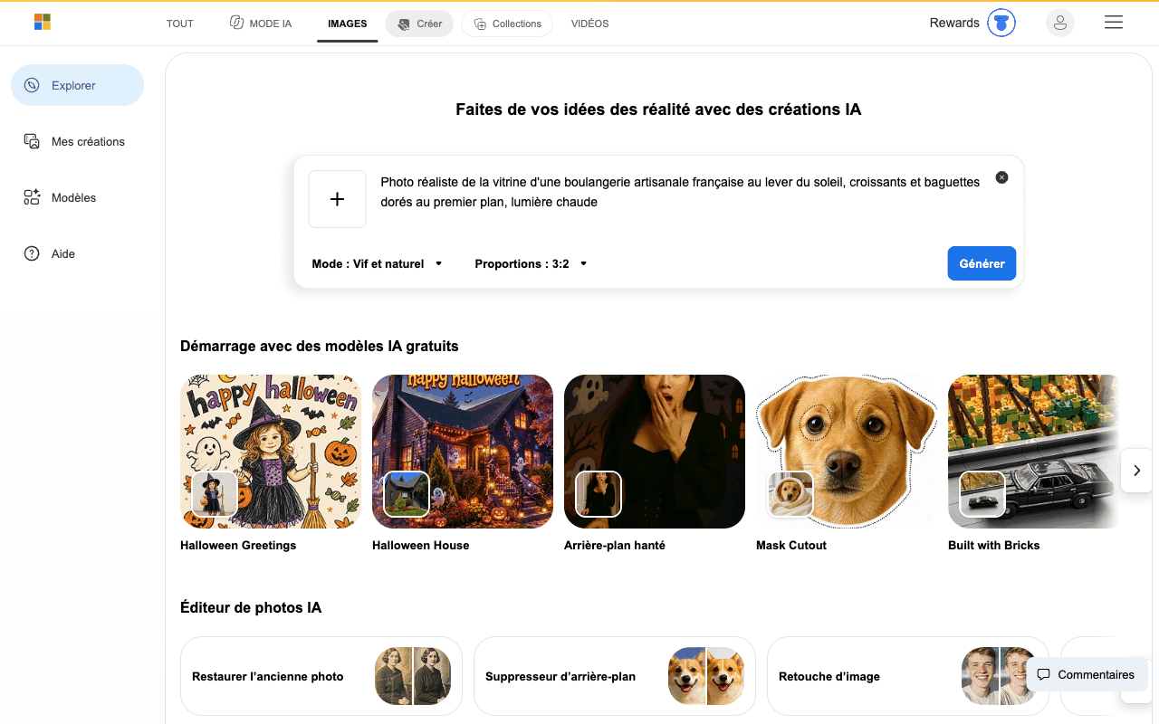This screenshot has width=1159, height=724.
Task: Expand the Mode : Vif et naturel dropdown
Action: 377,263
